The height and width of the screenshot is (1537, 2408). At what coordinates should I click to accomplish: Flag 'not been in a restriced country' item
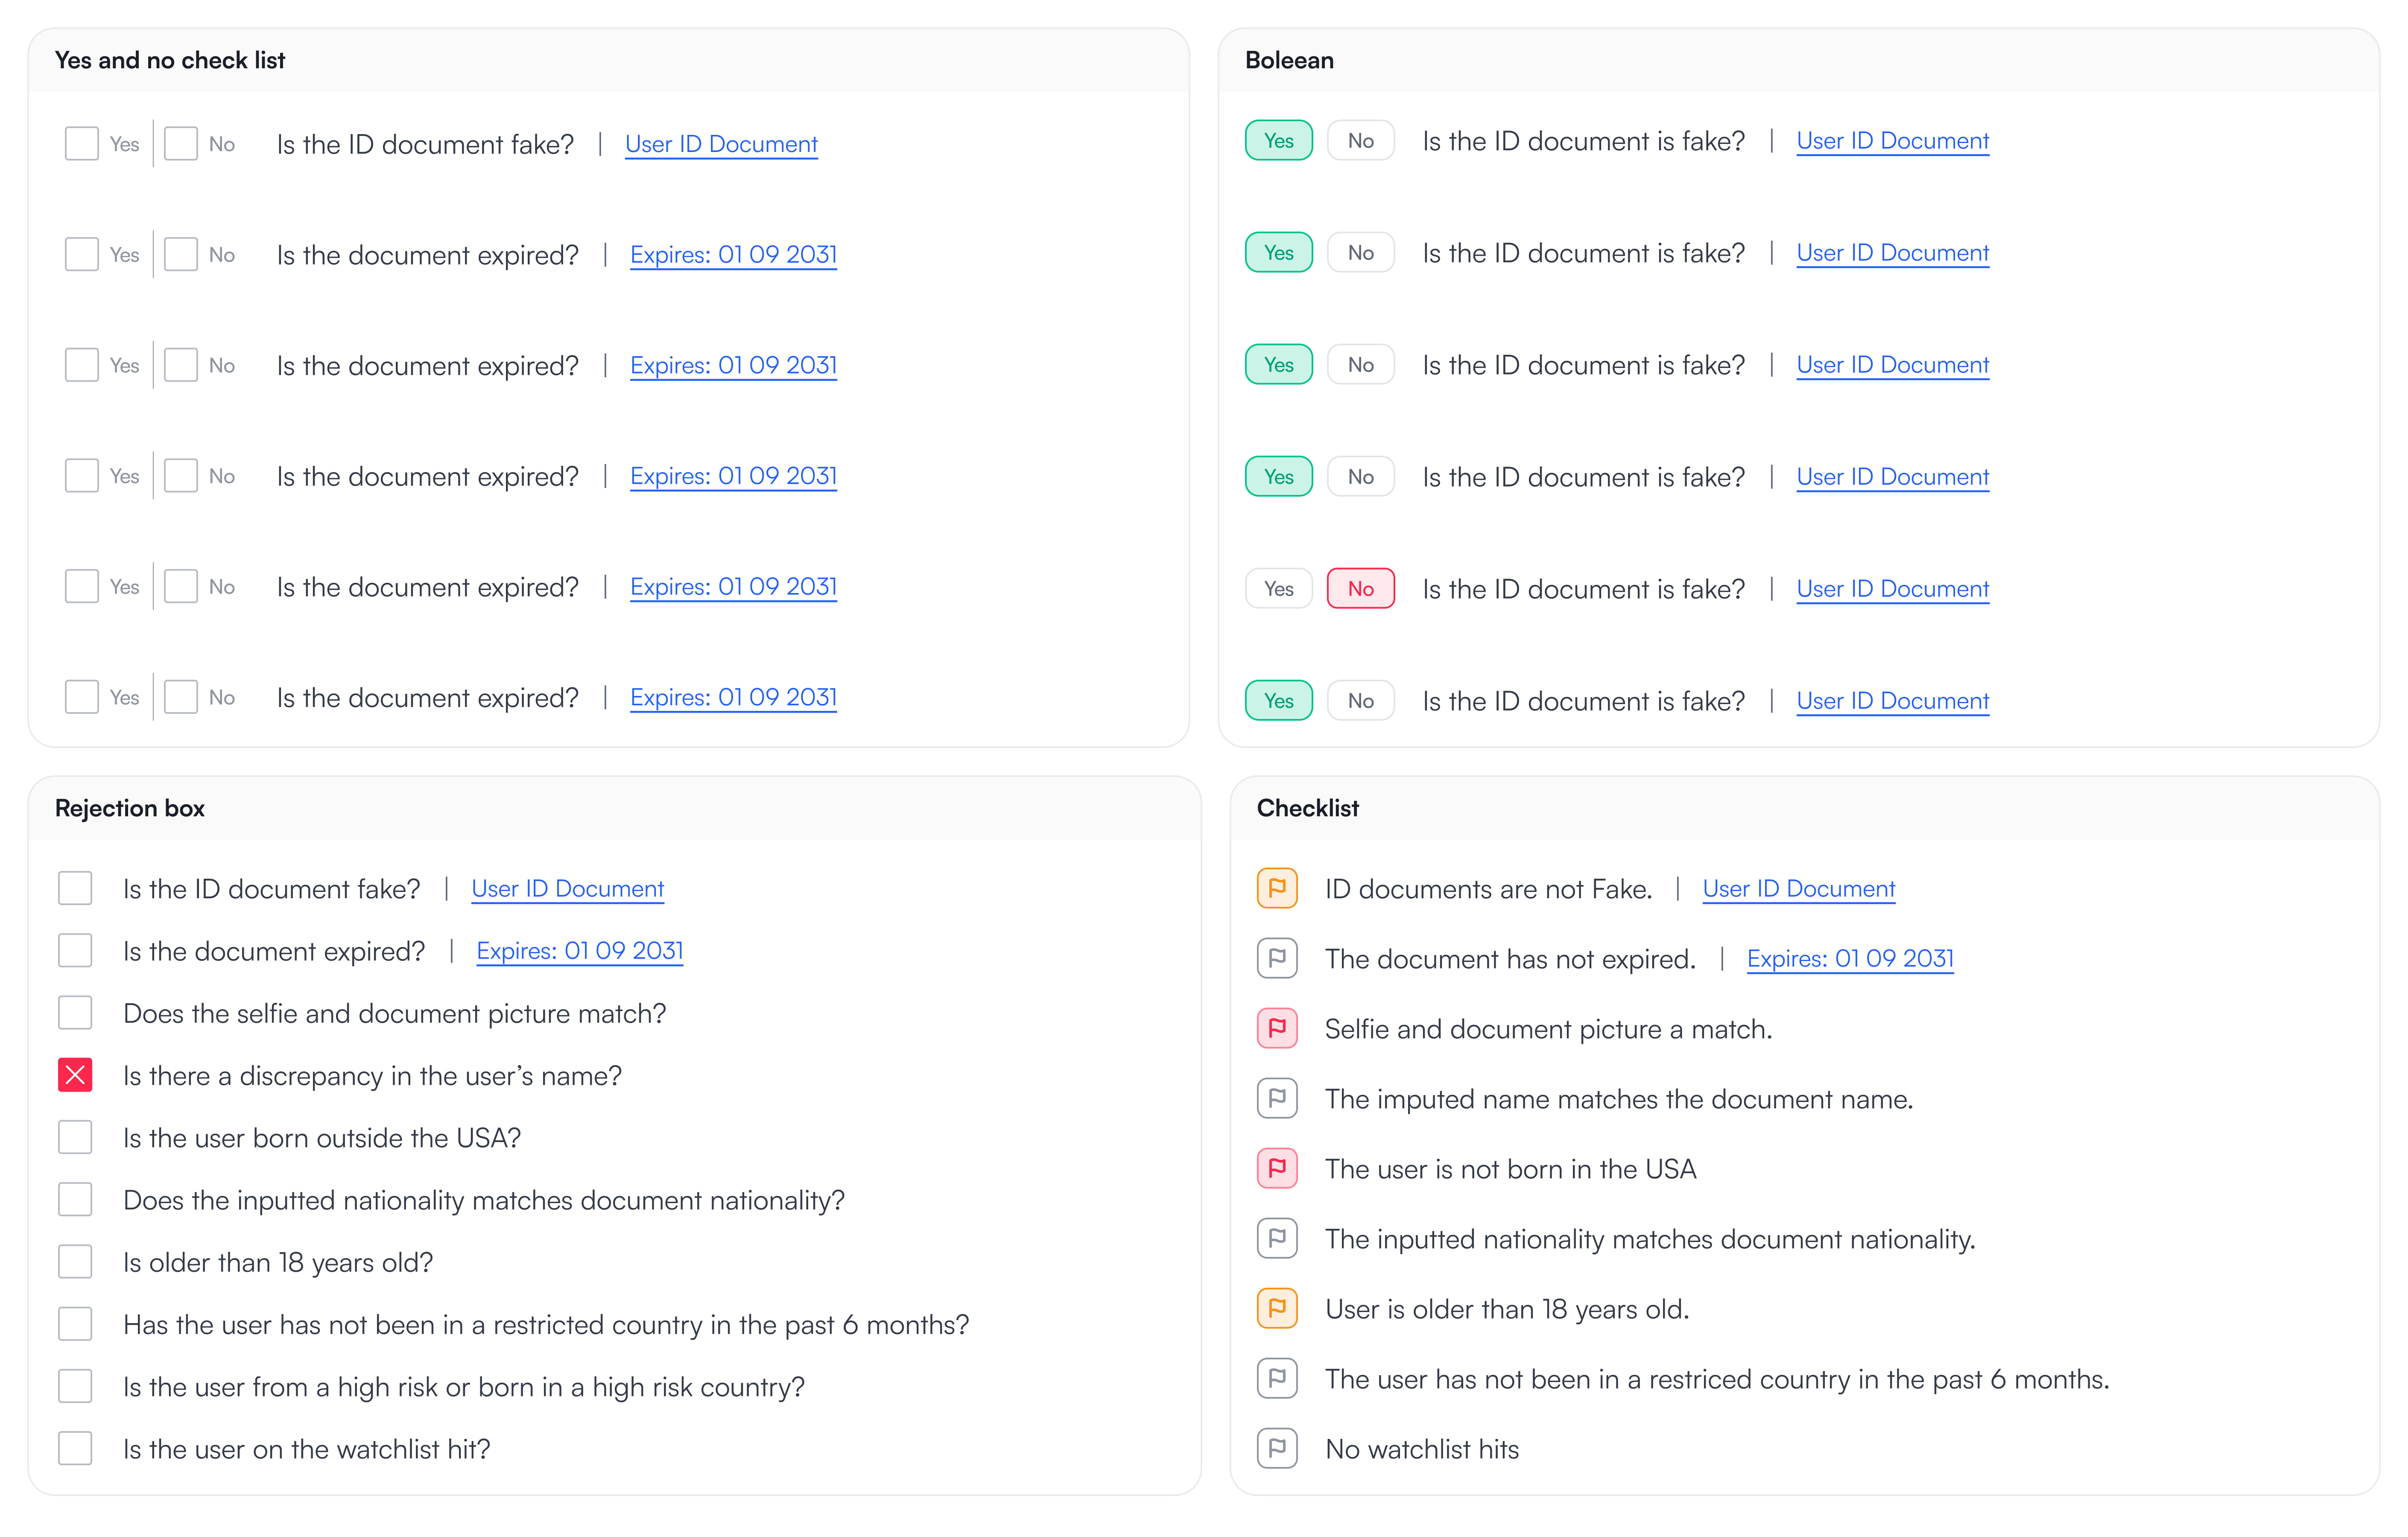point(1277,1378)
